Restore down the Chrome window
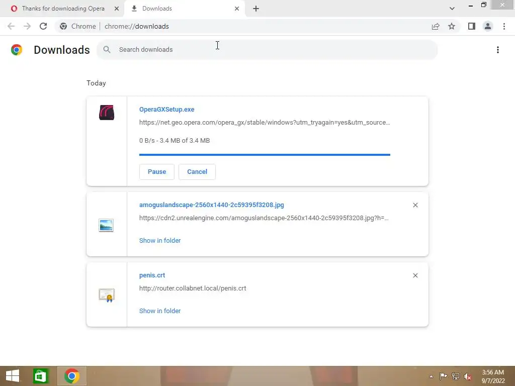Image resolution: width=515 pixels, height=386 pixels. (x=484, y=5)
